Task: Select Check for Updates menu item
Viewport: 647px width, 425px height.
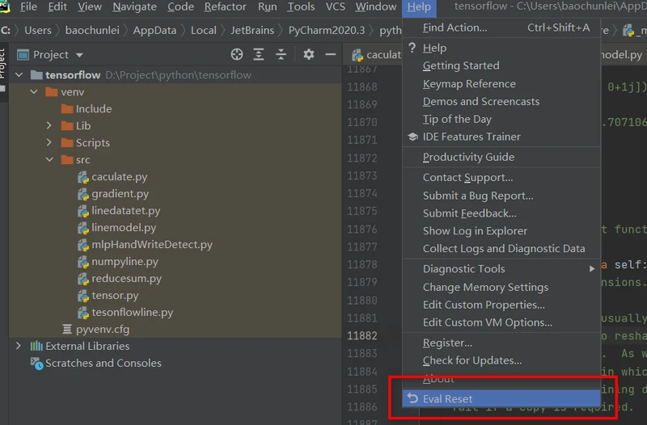Action: pos(472,360)
